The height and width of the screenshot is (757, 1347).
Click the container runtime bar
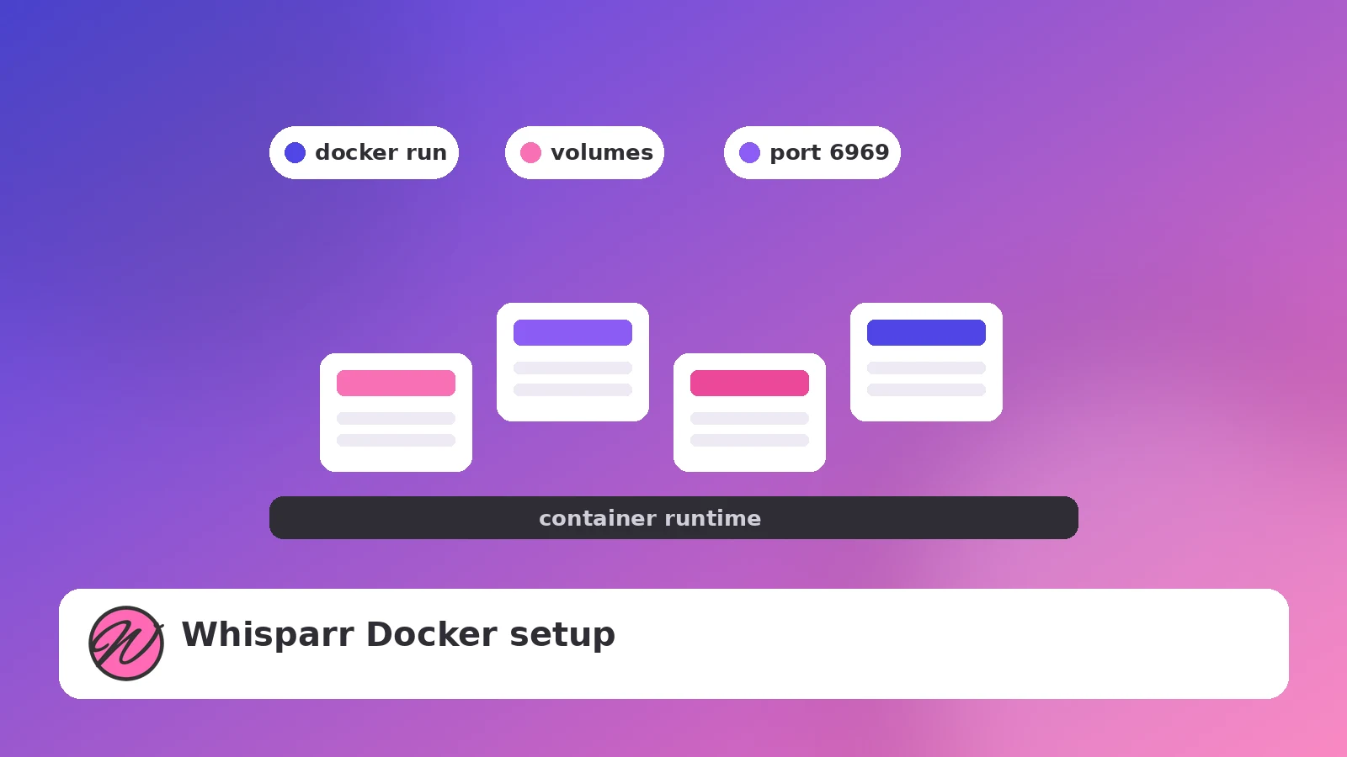(673, 517)
